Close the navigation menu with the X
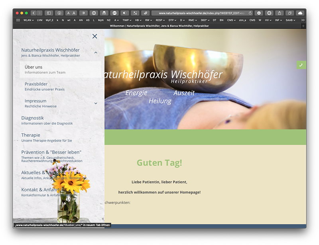Viewport: 319px width, 245px height. tap(95, 36)
